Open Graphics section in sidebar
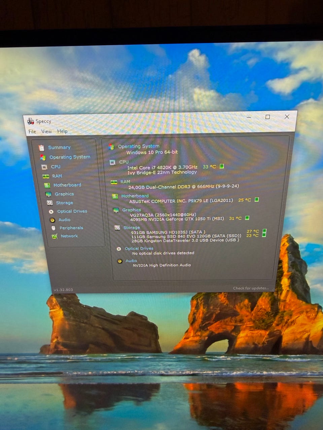The image size is (323, 430). (64, 194)
